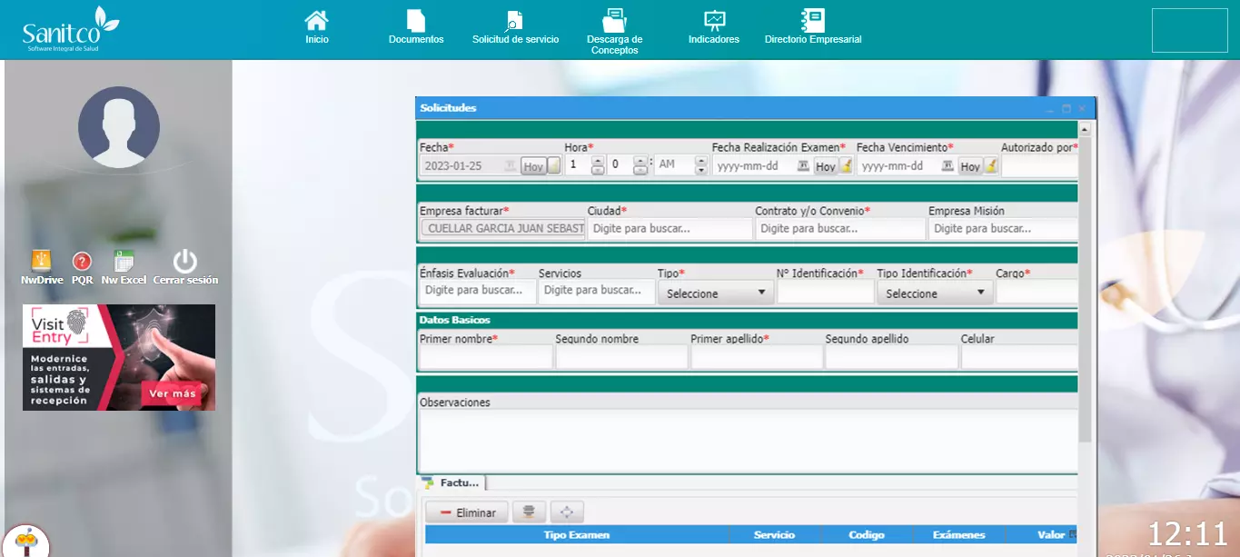Click the Ciudad search field

670,229
